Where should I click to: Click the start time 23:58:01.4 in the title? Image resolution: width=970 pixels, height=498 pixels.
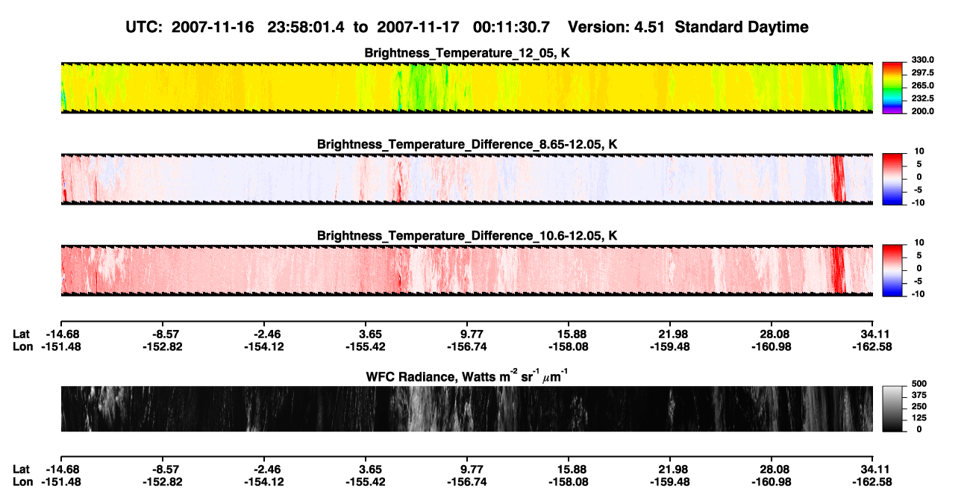tap(307, 28)
